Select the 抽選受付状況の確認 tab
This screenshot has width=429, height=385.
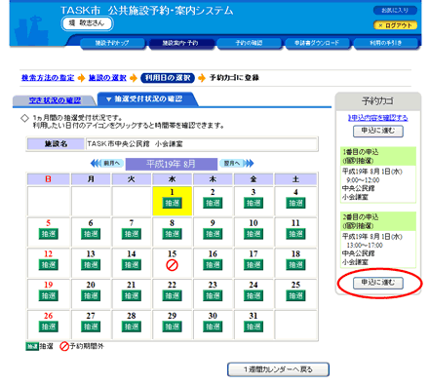coord(147,98)
